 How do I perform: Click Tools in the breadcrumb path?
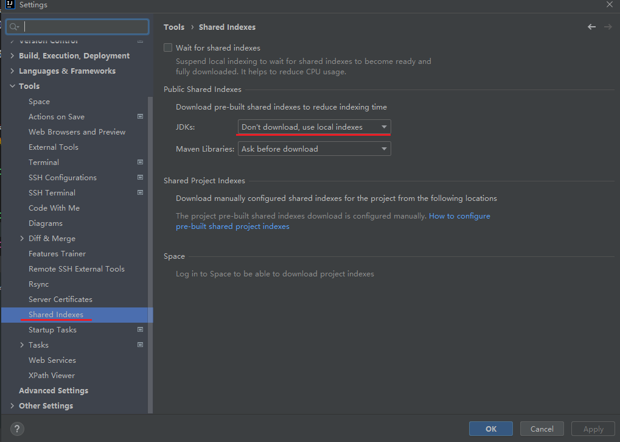point(174,27)
